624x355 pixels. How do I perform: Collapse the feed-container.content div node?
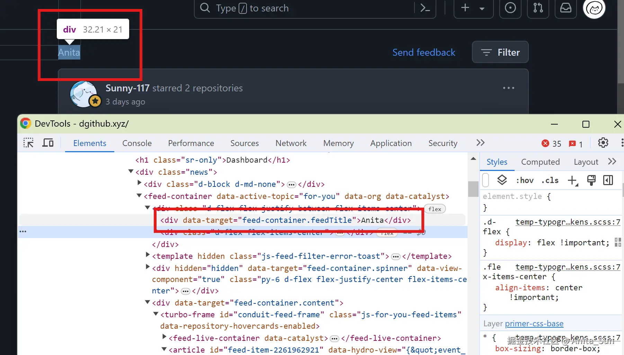pos(148,302)
